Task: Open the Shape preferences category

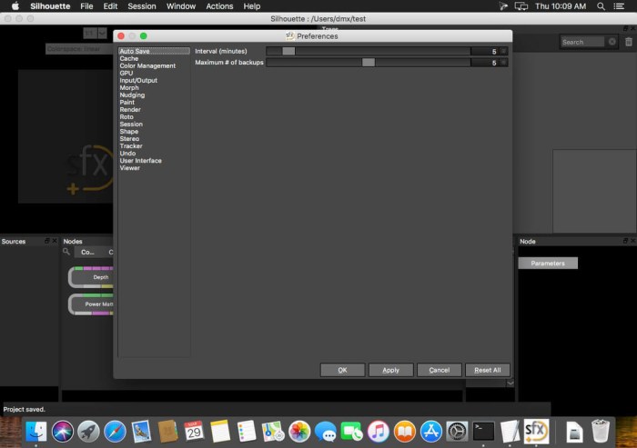Action: pos(129,132)
